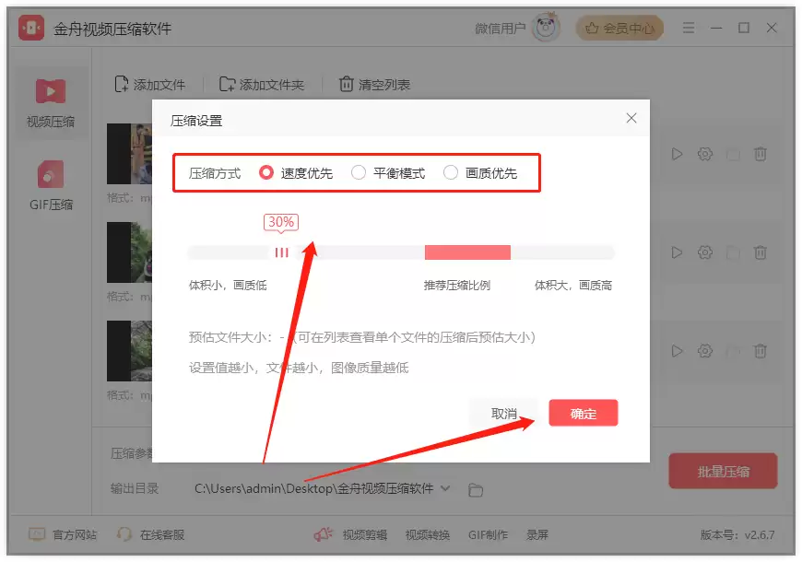802x562 pixels.
Task: Select the 视频压缩 sidebar icon
Action: (x=50, y=91)
